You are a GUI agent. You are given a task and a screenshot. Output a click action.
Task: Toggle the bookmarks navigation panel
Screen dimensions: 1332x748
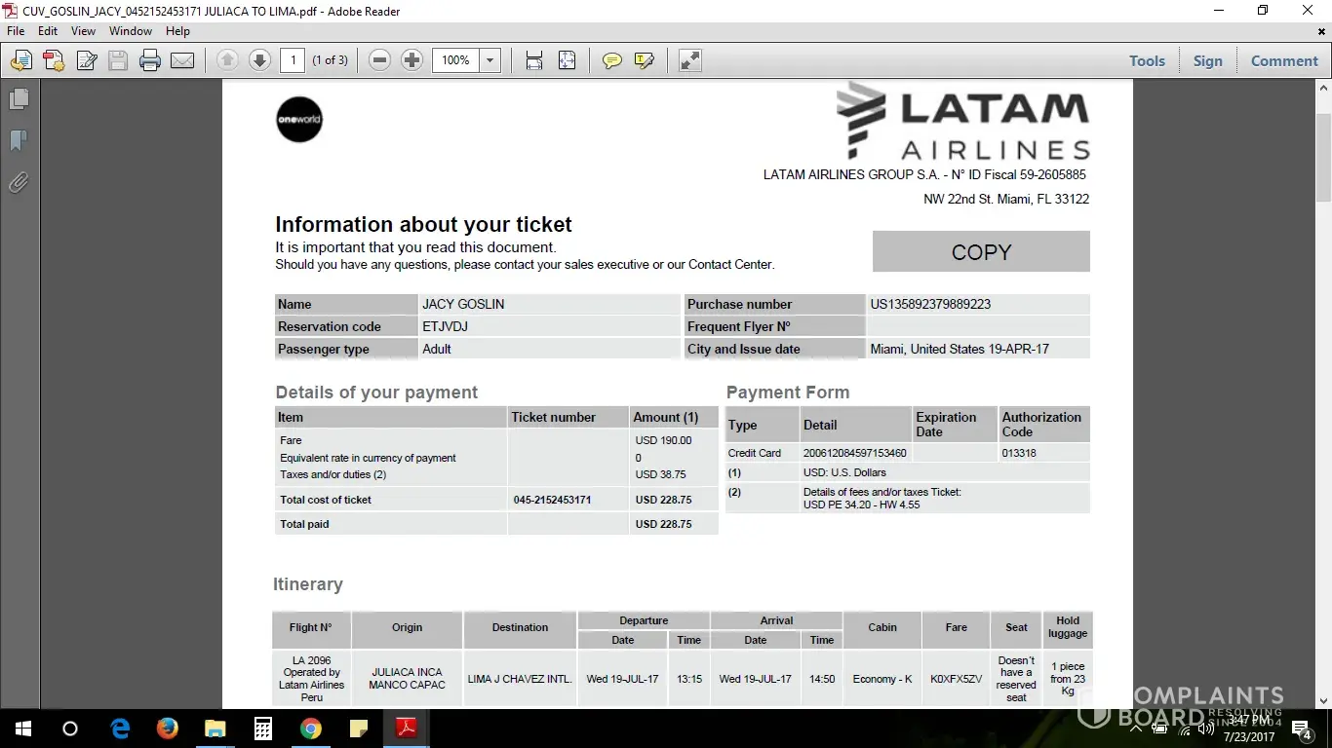[x=19, y=141]
